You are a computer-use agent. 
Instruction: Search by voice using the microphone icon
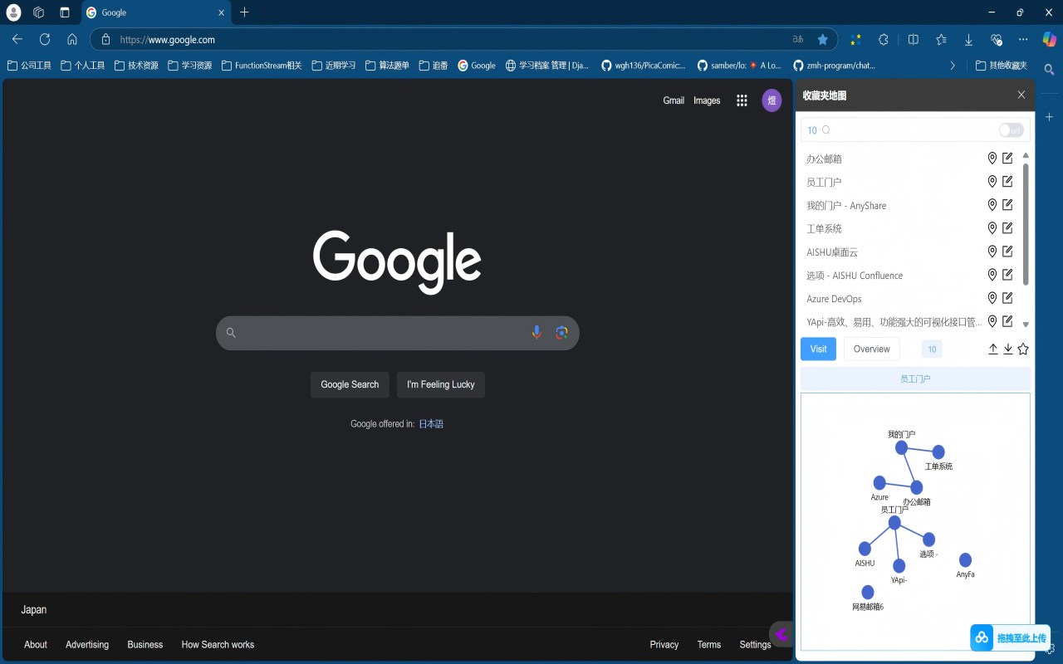pos(536,332)
